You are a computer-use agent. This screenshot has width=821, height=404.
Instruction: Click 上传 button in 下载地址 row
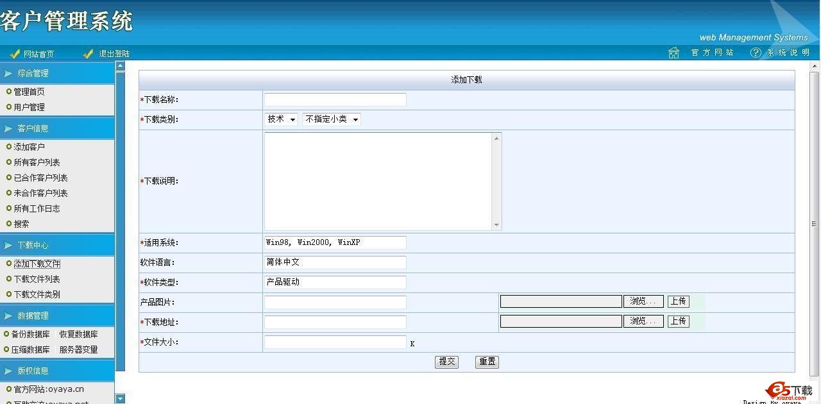(679, 321)
